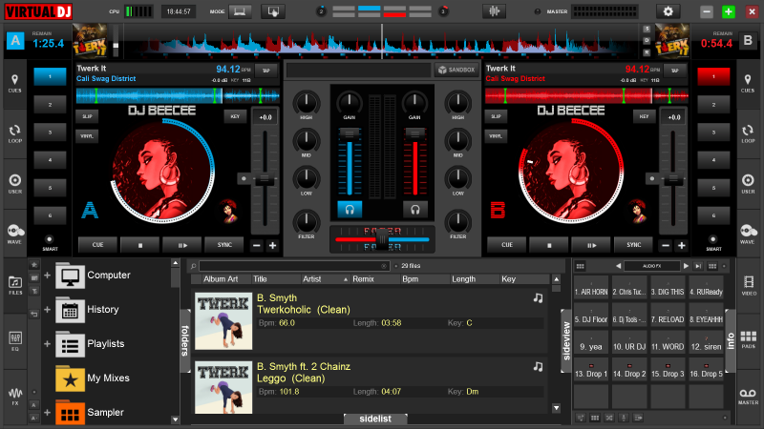764x429 pixels.
Task: Click TAP button on deck A
Action: coord(266,71)
